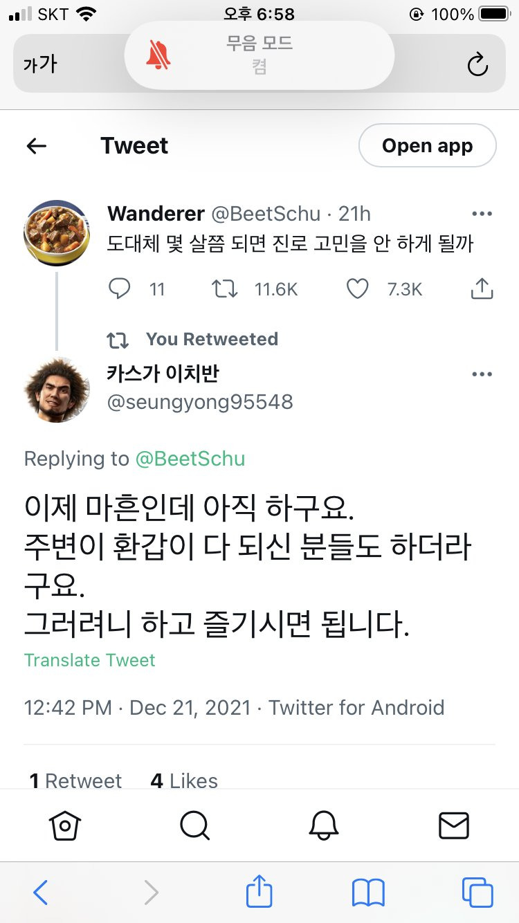Viewport: 519px width, 923px height.
Task: Open the share icon on the first tweet
Action: click(482, 289)
